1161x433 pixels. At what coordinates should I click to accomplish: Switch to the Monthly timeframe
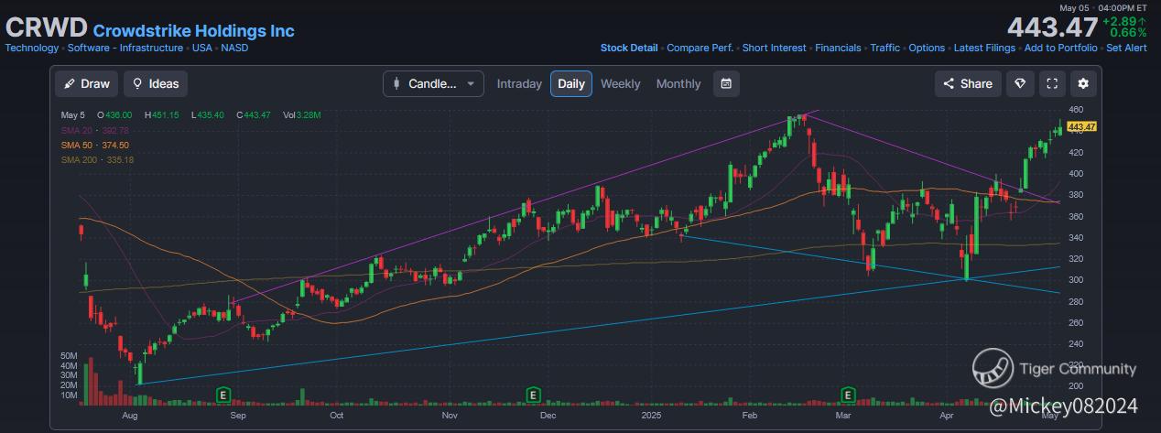coord(678,83)
